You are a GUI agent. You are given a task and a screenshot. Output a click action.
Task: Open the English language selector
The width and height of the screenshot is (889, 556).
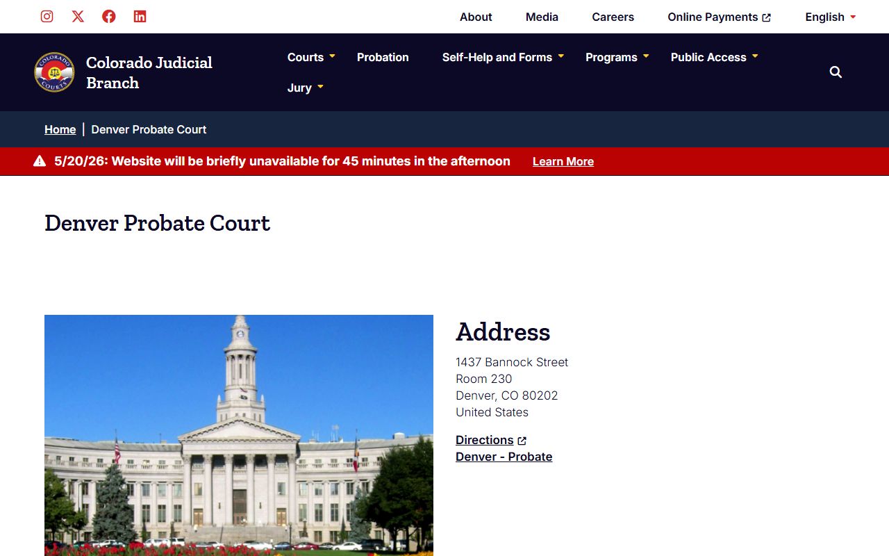click(831, 17)
